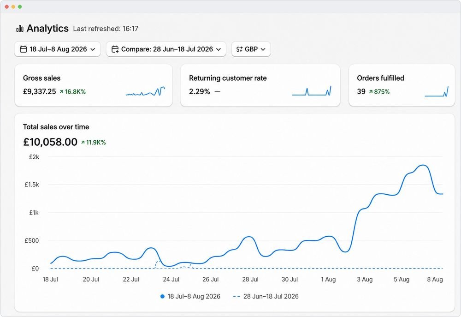Click the 1 Aug x-axis label
This screenshot has height=317, width=461.
(328, 279)
